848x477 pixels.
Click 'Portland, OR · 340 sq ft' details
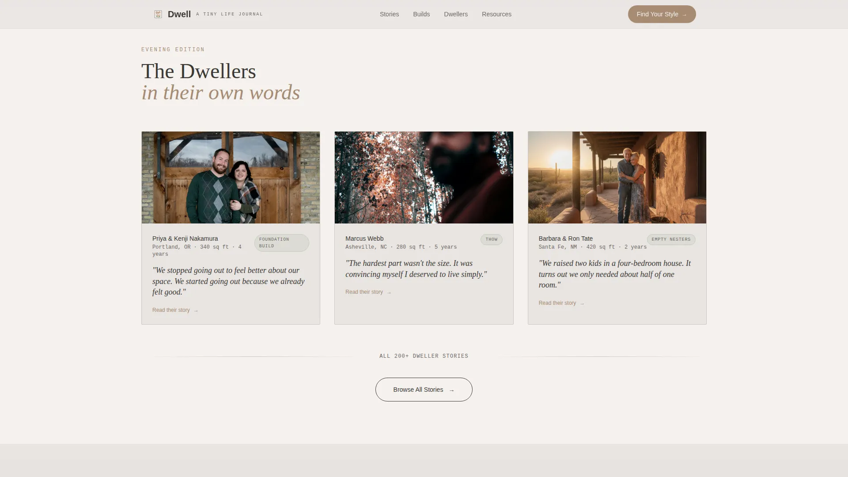[197, 250]
